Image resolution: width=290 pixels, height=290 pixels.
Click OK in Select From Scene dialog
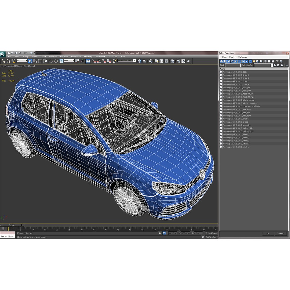coord(268,234)
